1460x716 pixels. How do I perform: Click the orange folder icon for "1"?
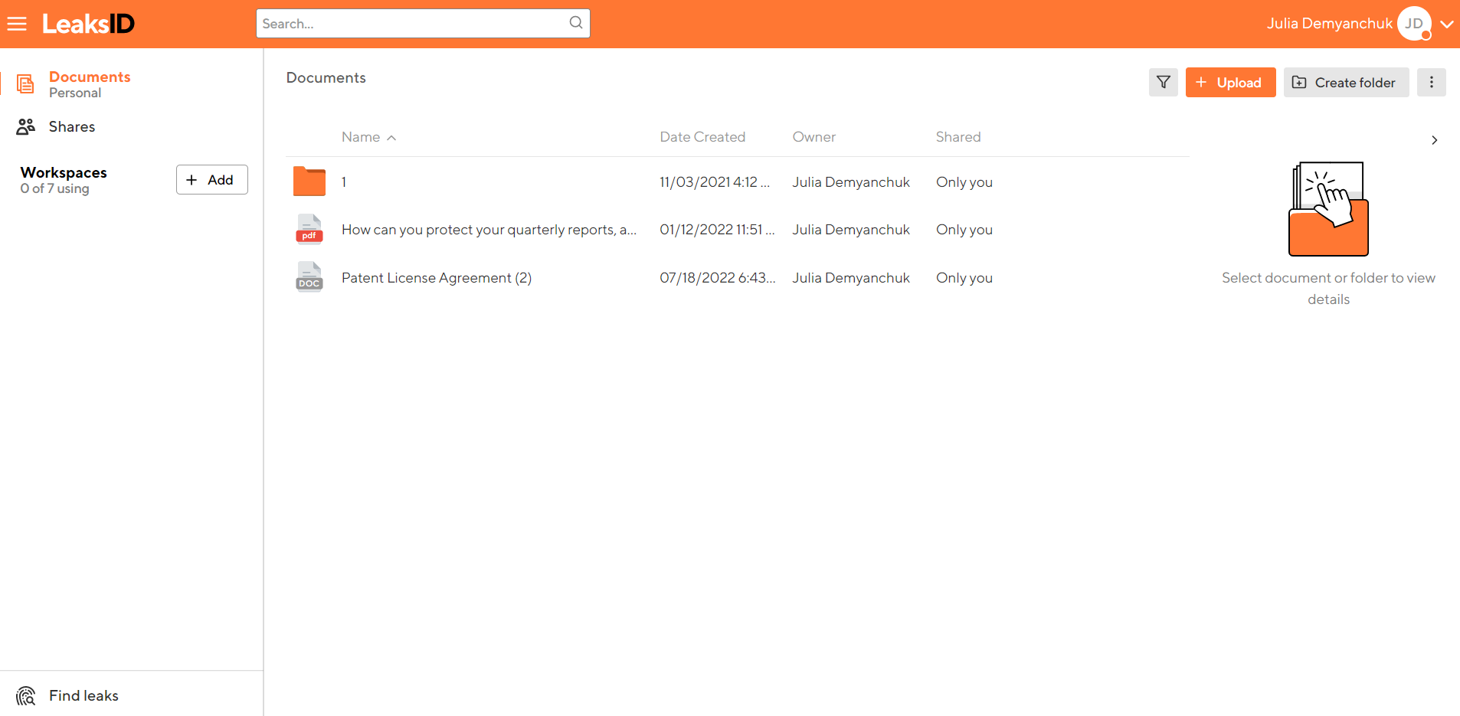309,181
